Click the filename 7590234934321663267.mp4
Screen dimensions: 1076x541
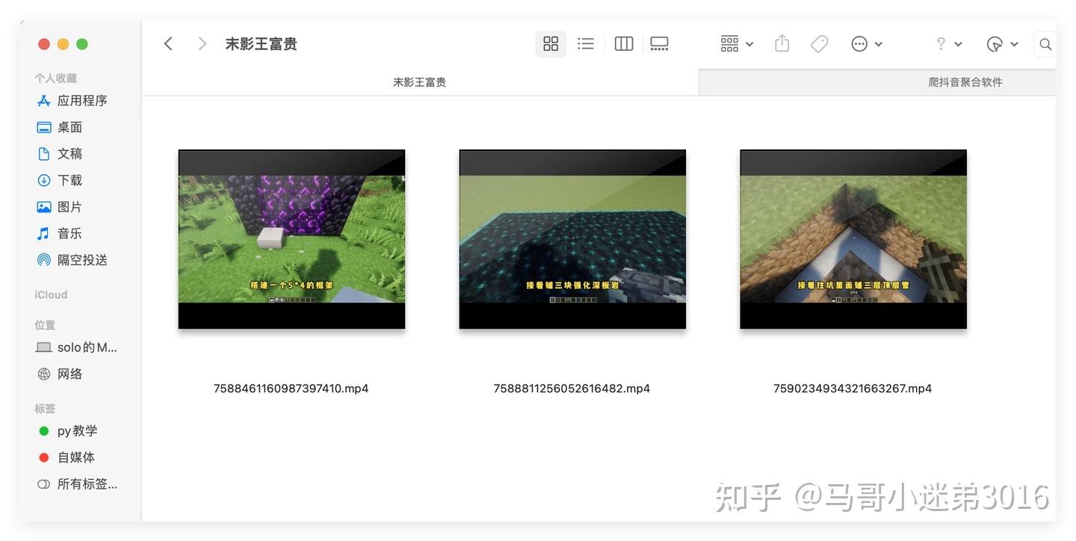(853, 389)
